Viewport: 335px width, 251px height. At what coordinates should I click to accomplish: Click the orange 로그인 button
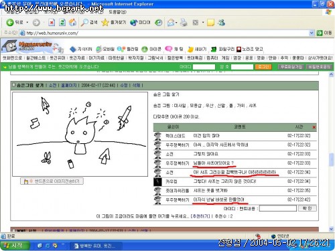click(x=263, y=67)
